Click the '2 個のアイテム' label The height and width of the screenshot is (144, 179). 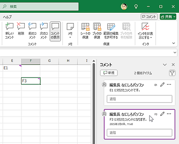click(143, 73)
